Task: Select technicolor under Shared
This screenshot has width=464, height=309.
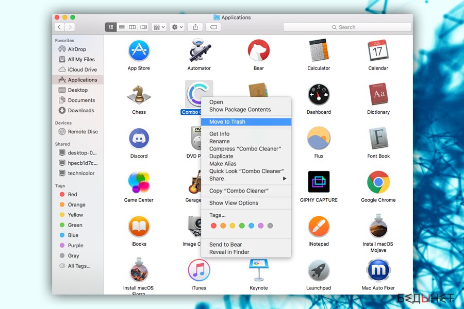Action: click(78, 173)
